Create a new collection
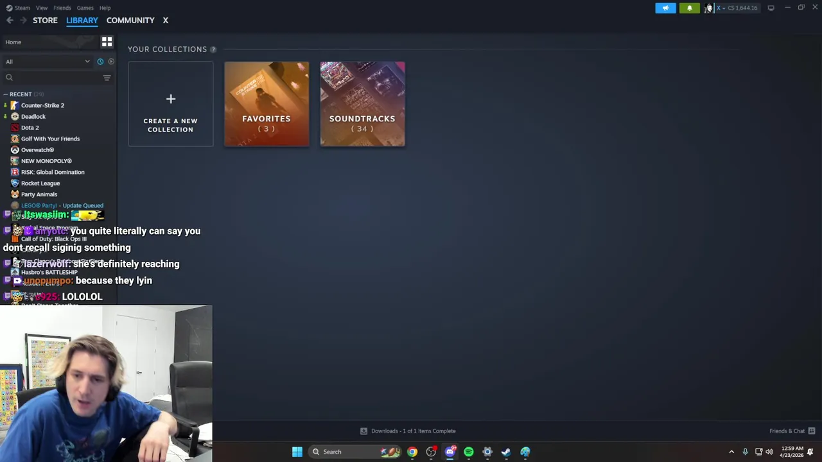This screenshot has width=822, height=462. pyautogui.click(x=170, y=104)
